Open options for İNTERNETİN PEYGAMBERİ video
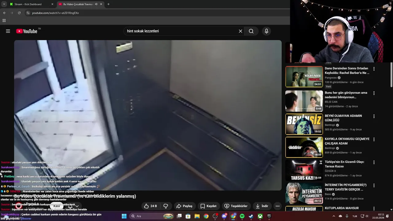Viewport: 393px width, 221px height. pos(374,185)
